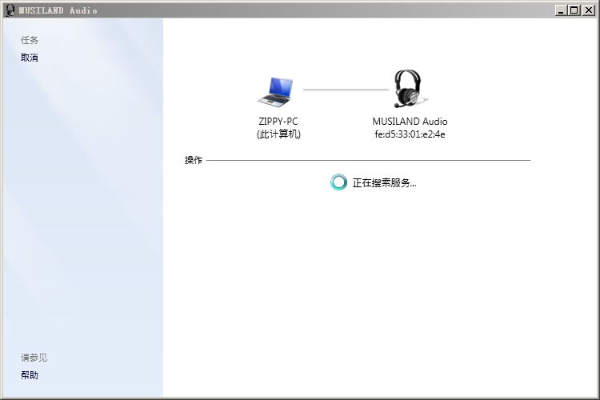This screenshot has width=600, height=400.
Task: Click the 任务 heading in sidebar
Action: (30, 40)
